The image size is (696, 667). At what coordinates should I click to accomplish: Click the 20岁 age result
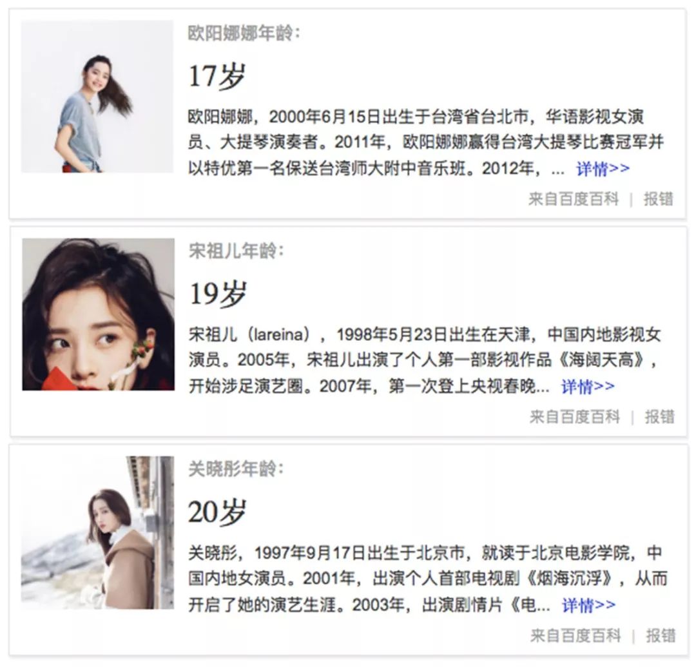[x=217, y=512]
